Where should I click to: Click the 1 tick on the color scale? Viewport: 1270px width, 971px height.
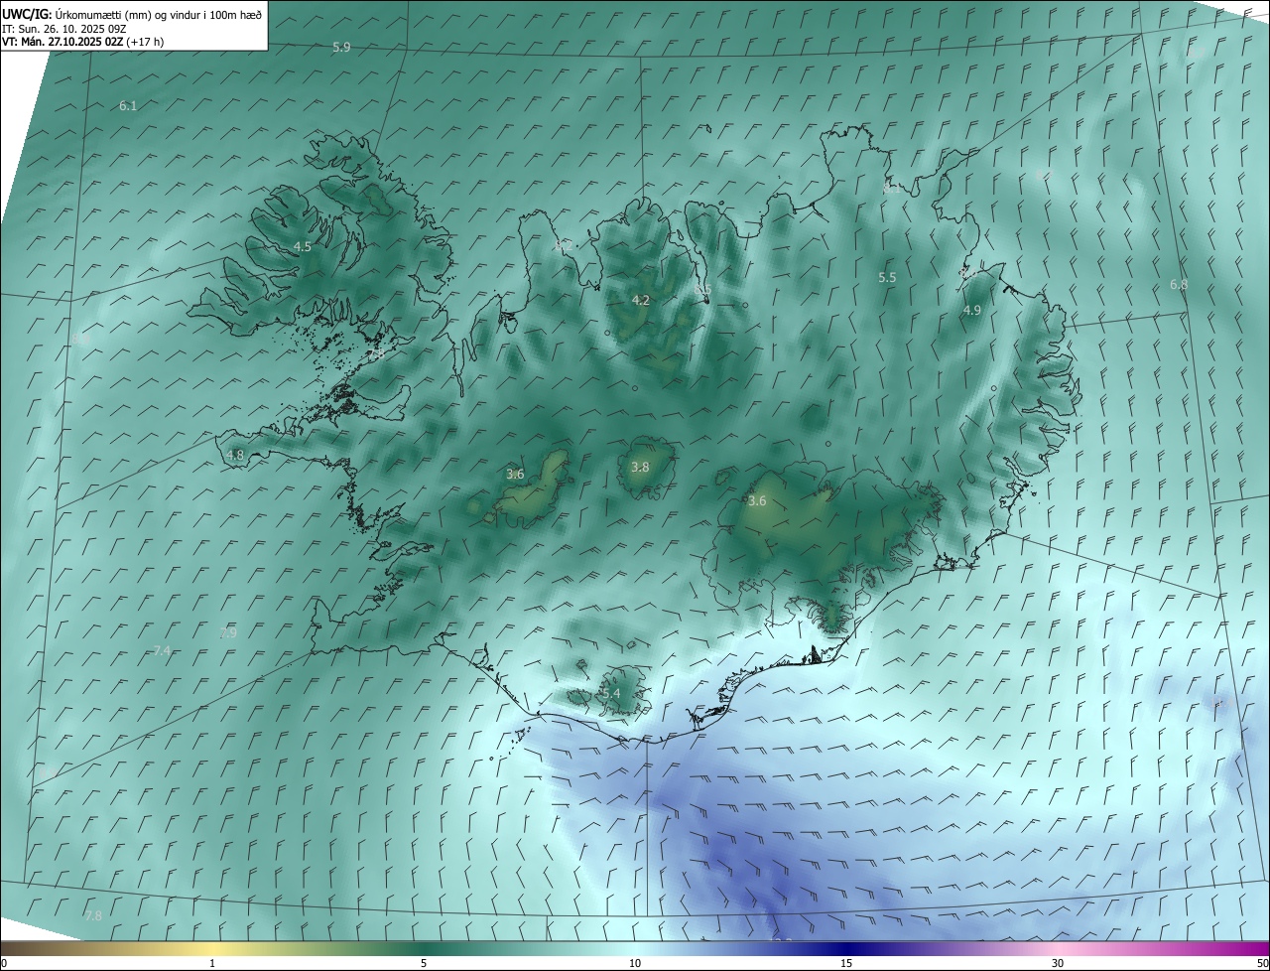213,963
